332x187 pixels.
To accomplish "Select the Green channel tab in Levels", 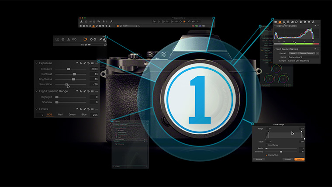I will coord(72,114).
